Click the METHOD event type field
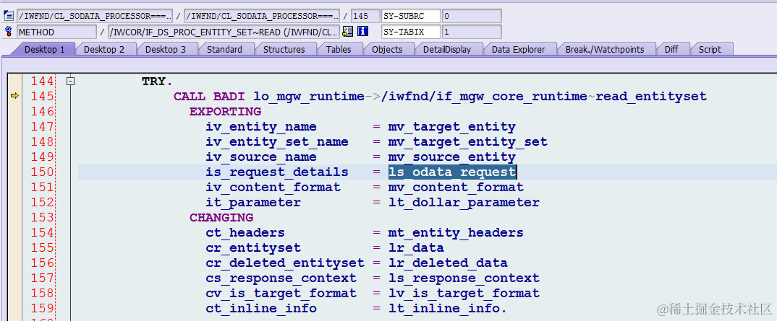 point(56,32)
